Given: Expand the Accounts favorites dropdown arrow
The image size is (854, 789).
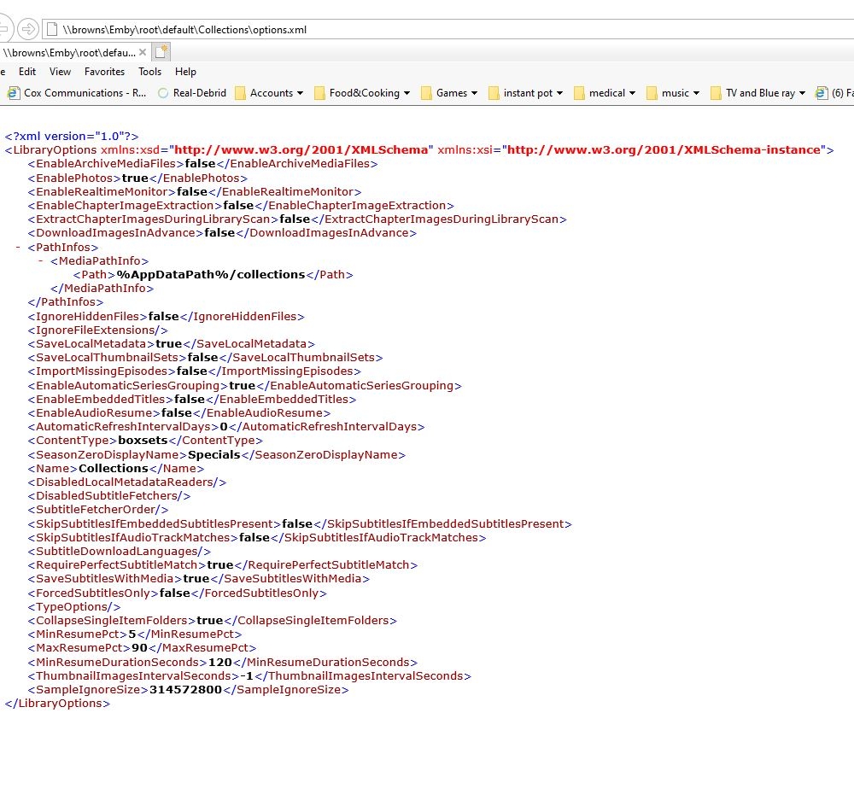Looking at the screenshot, I should (300, 93).
